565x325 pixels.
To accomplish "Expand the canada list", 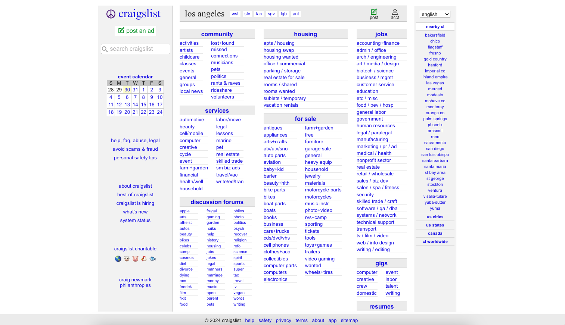I will click(435, 233).
